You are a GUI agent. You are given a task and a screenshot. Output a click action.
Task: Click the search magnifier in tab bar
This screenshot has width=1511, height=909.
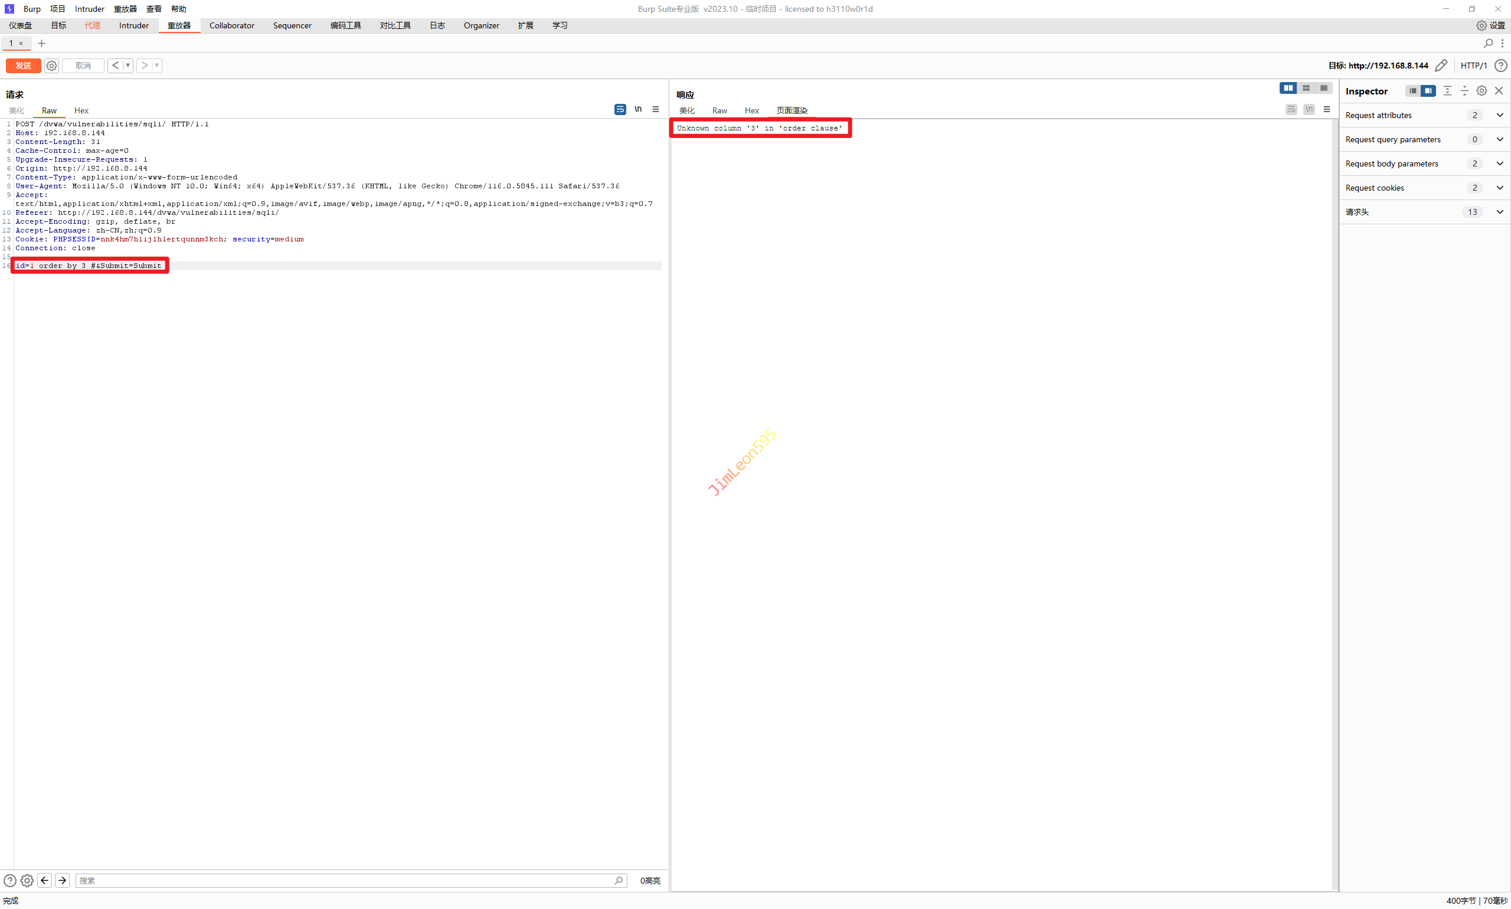pyautogui.click(x=1488, y=43)
